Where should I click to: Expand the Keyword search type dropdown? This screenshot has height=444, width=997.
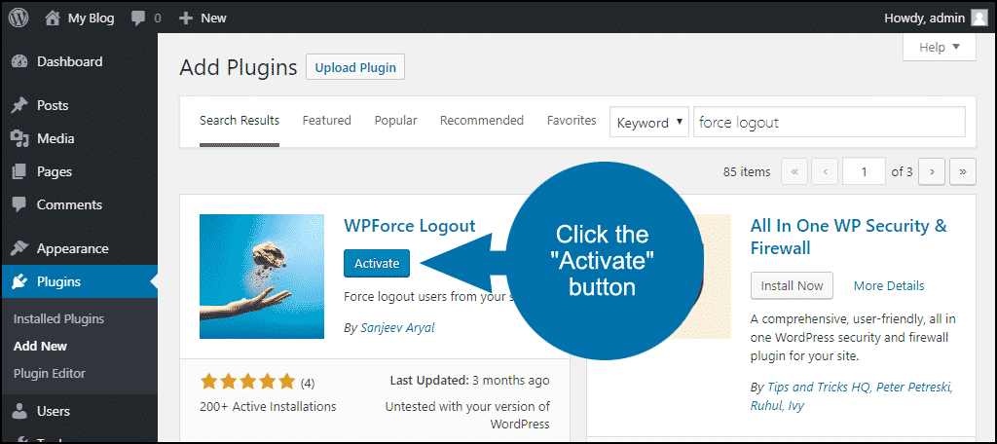click(x=649, y=122)
